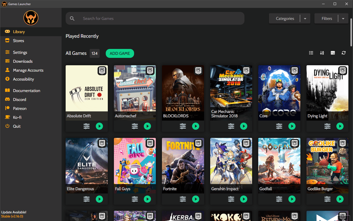The width and height of the screenshot is (353, 221).
Task: Open Ko-fi support link
Action: (31, 118)
